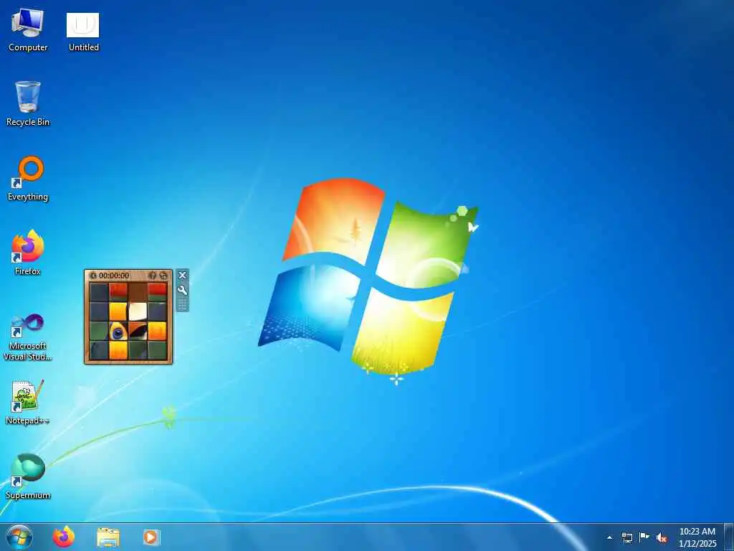Click the white puzzle tile
The image size is (734, 551).
coord(138,311)
